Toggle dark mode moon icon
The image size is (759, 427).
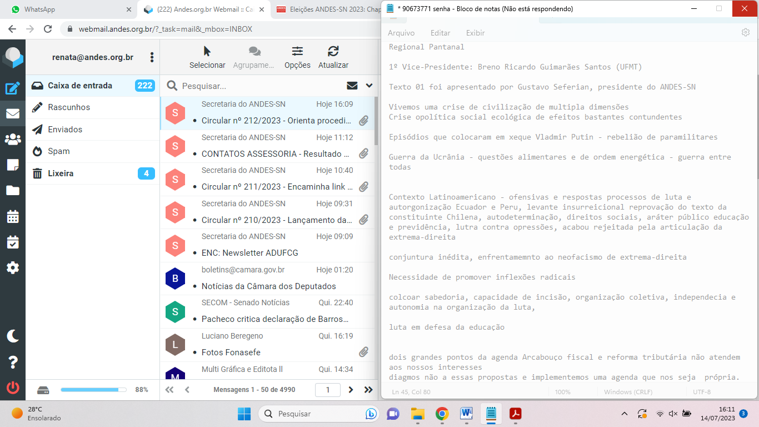pos(12,336)
